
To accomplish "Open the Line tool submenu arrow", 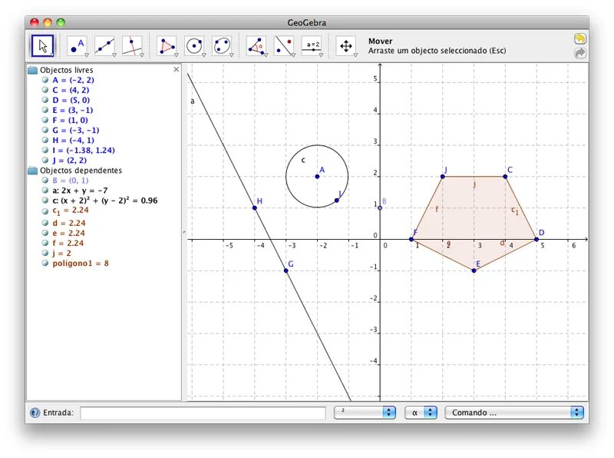I will click(114, 55).
